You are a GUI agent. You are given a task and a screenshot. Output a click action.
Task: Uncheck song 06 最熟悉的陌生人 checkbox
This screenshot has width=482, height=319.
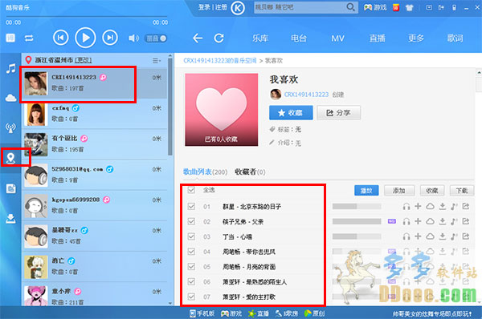tap(191, 281)
